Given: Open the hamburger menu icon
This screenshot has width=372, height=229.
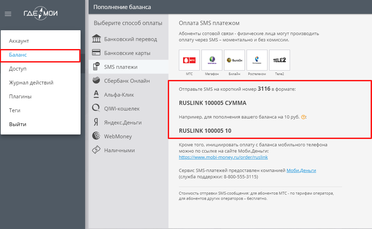Looking at the screenshot, I should (8, 14).
